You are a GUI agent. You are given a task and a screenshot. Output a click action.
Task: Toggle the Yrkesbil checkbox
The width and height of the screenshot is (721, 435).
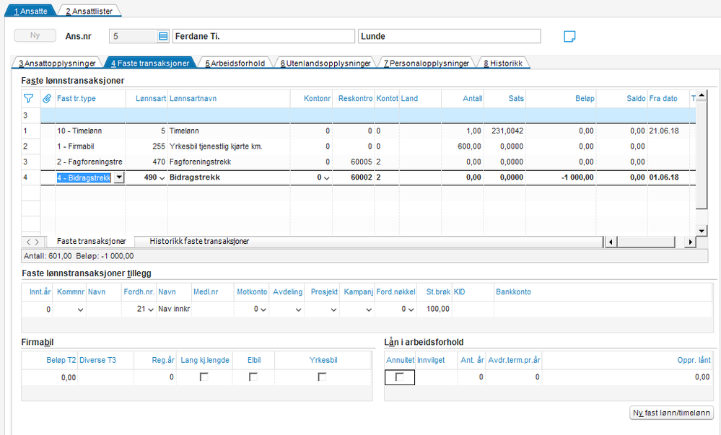click(322, 377)
